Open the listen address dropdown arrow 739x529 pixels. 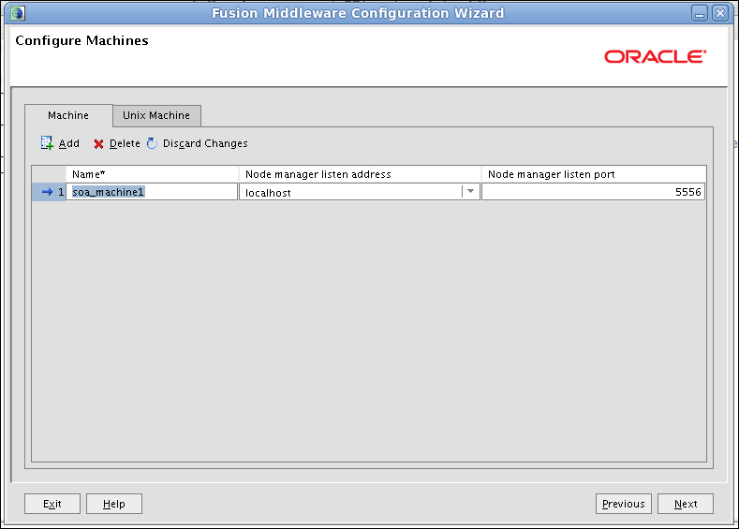point(470,192)
